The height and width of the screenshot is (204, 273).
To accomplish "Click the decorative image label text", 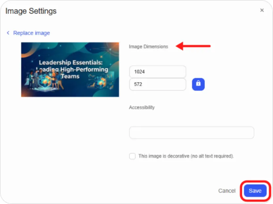I will 186,156.
